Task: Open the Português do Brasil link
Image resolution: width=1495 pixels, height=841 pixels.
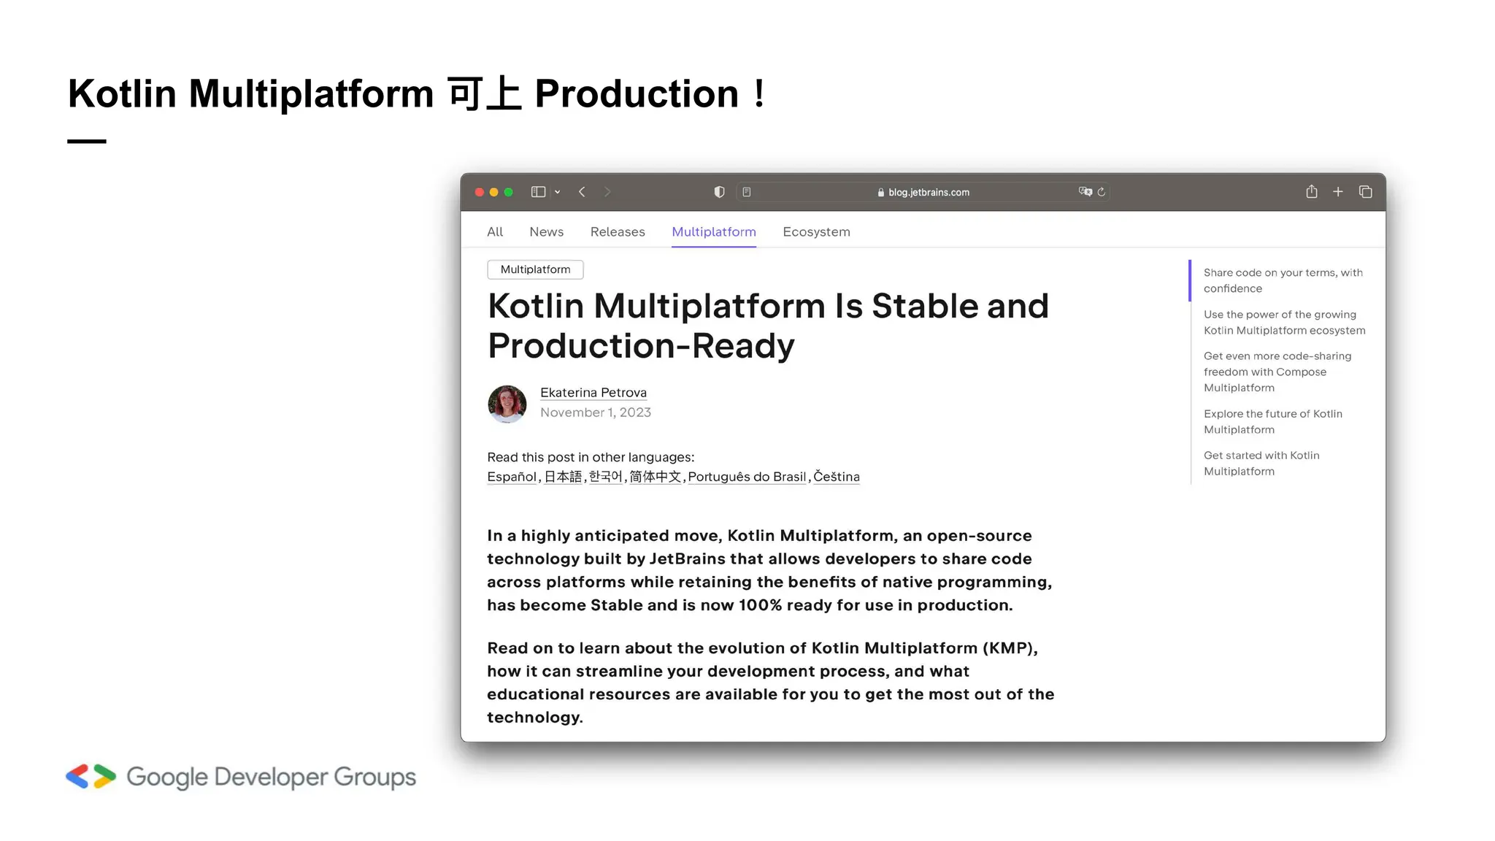Action: (747, 477)
